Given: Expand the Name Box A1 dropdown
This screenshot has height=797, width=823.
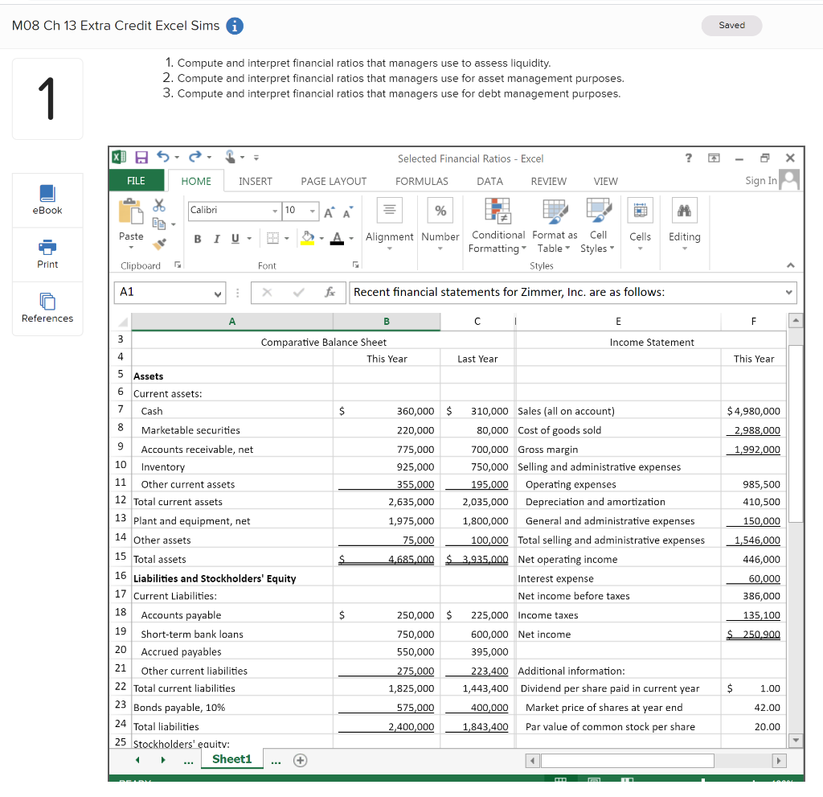Looking at the screenshot, I should tap(217, 294).
